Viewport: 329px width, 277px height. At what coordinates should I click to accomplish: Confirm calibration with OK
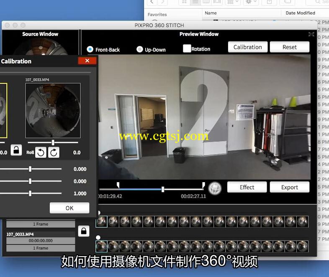69,208
